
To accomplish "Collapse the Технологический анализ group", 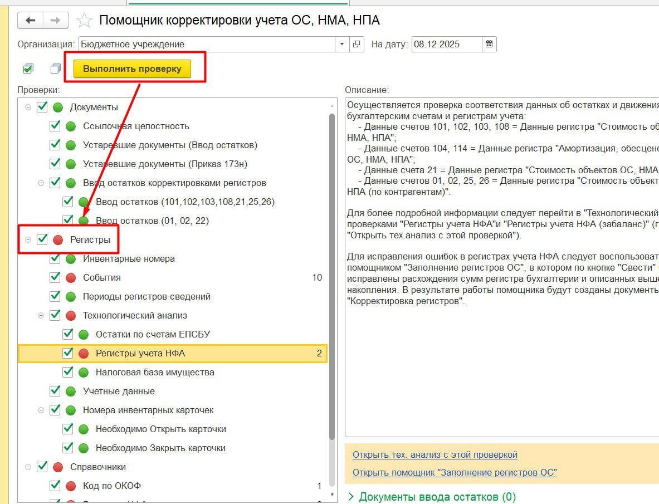I will (41, 315).
